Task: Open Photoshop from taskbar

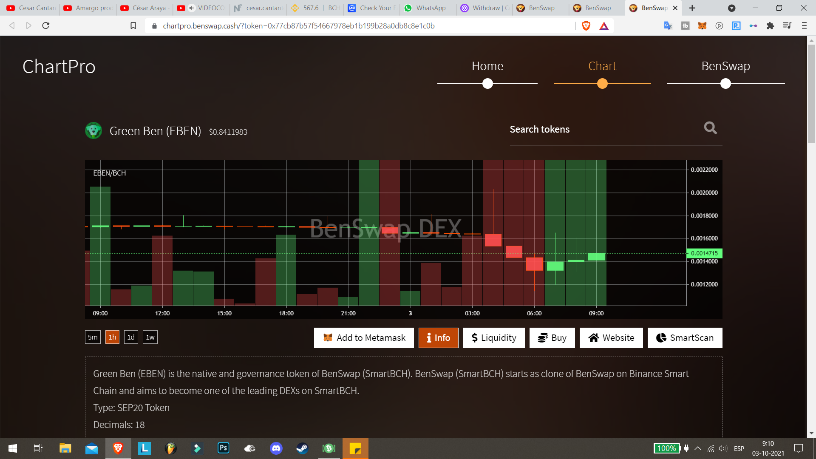Action: 224,448
